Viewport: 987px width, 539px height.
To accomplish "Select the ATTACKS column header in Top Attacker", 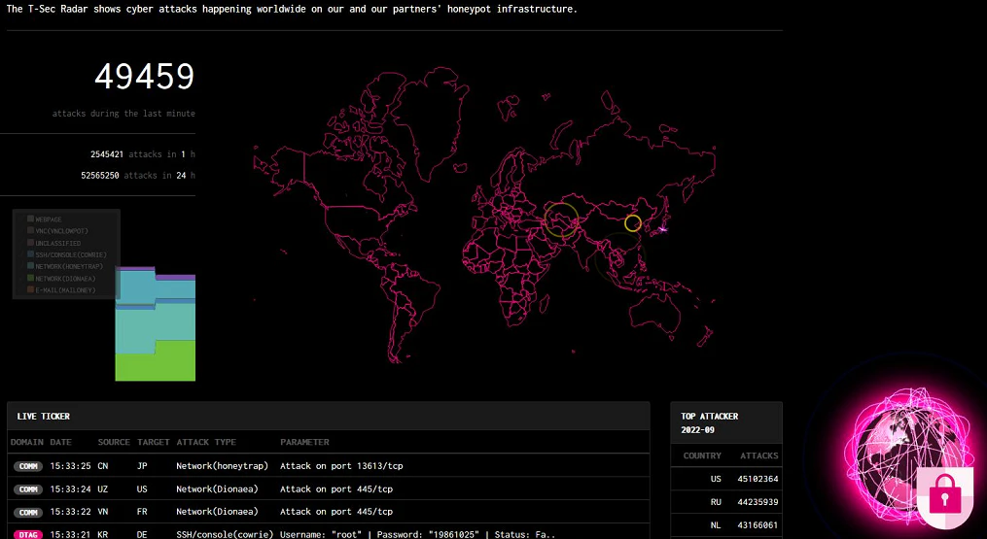I will point(759,455).
